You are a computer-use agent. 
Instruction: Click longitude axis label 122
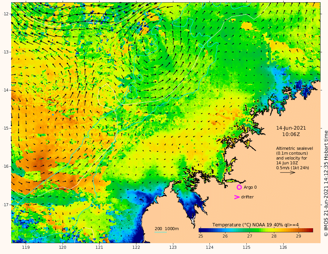point(136,248)
